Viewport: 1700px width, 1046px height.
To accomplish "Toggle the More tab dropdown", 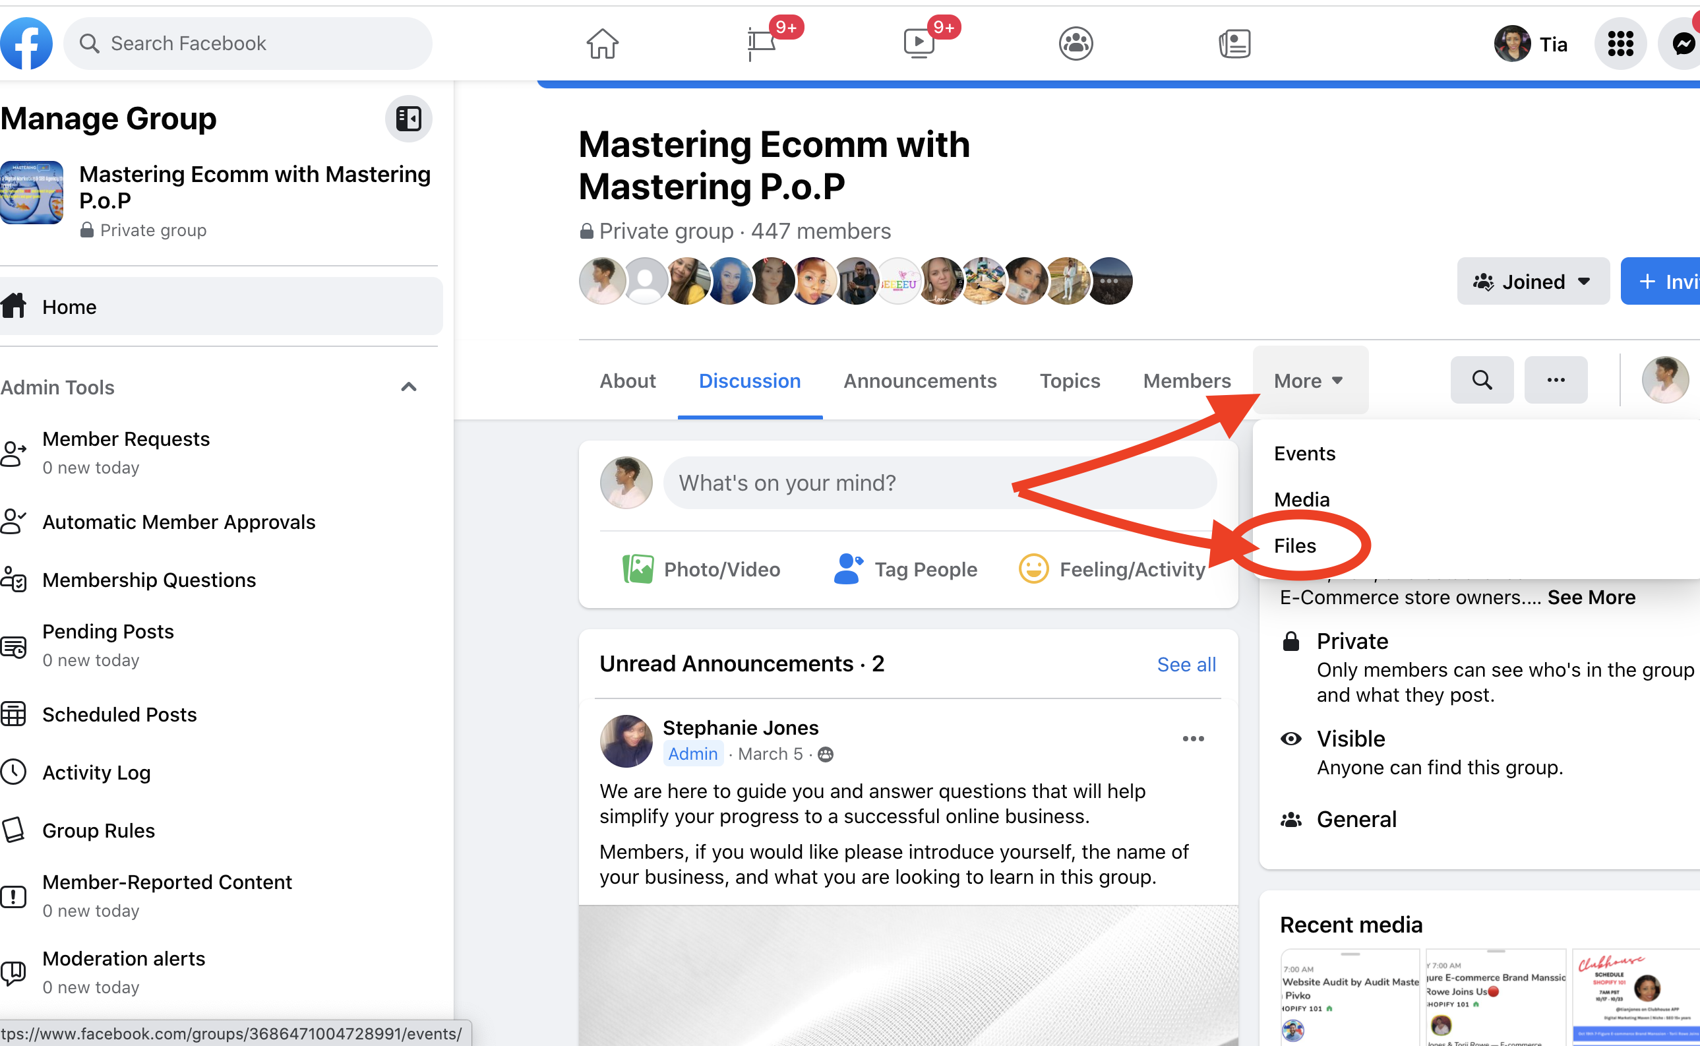I will coord(1310,381).
